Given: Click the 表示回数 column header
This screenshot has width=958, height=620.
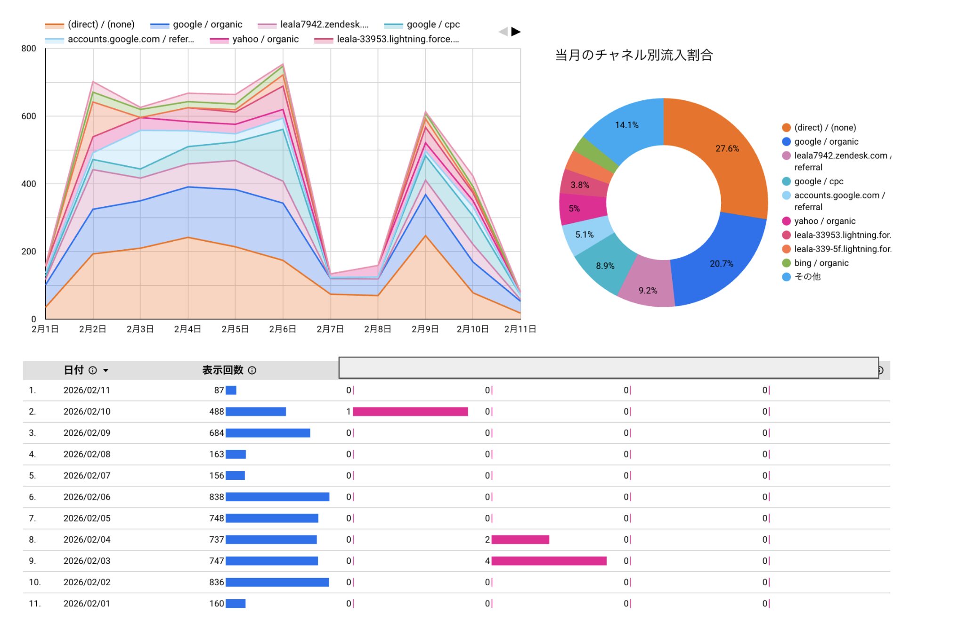Looking at the screenshot, I should [x=223, y=370].
